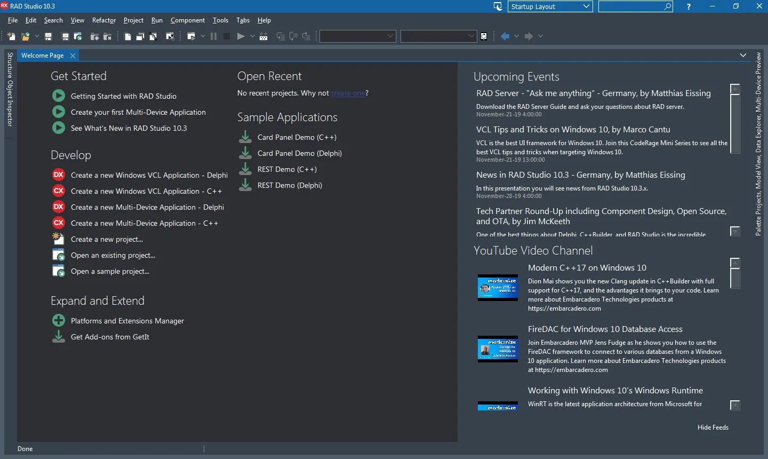This screenshot has width=768, height=459.
Task: Click the Save All toolbar icon
Action: [65, 36]
